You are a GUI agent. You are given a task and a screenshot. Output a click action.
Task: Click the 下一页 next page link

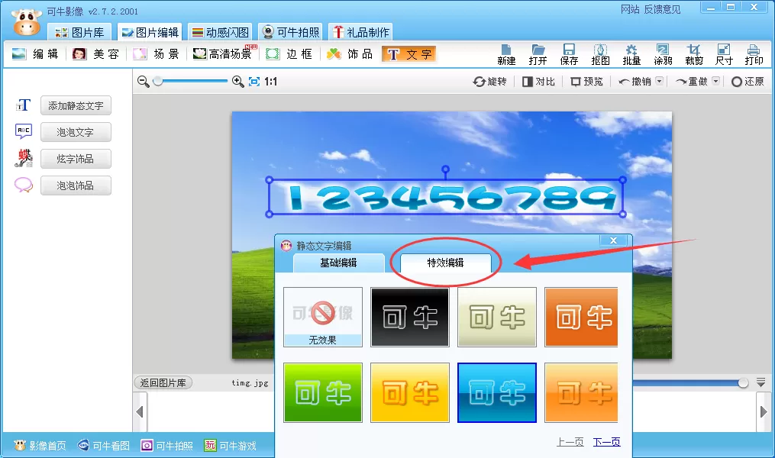tap(606, 442)
